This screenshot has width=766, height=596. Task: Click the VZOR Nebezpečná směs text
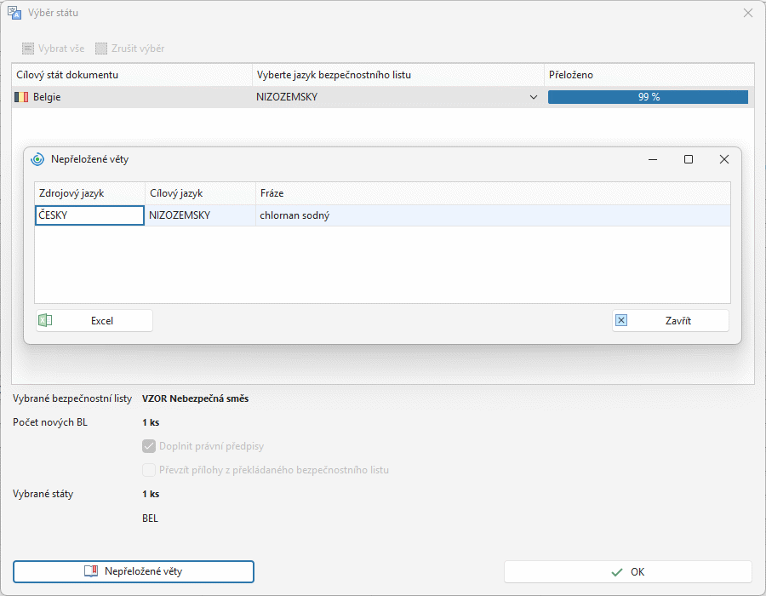[196, 398]
